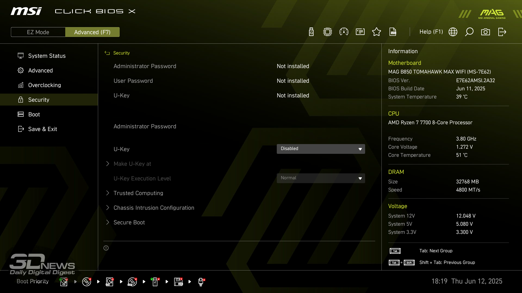522x293 pixels.
Task: Click Boot Priority label
Action: click(x=33, y=281)
